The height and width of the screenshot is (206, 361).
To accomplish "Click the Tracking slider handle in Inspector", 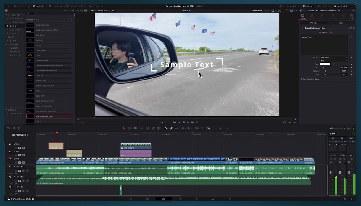I will (325, 71).
